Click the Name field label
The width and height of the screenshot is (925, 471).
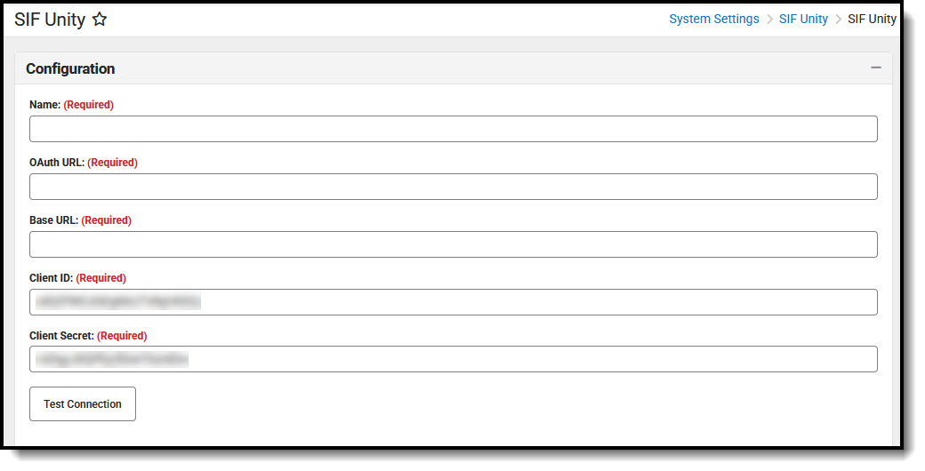point(44,104)
